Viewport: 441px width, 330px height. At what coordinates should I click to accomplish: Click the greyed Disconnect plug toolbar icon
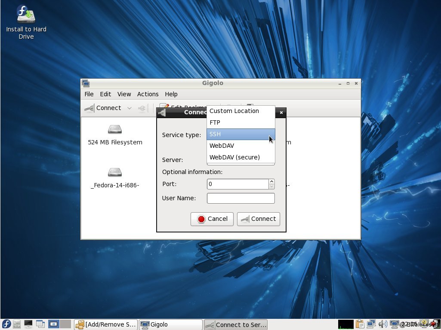pyautogui.click(x=142, y=108)
